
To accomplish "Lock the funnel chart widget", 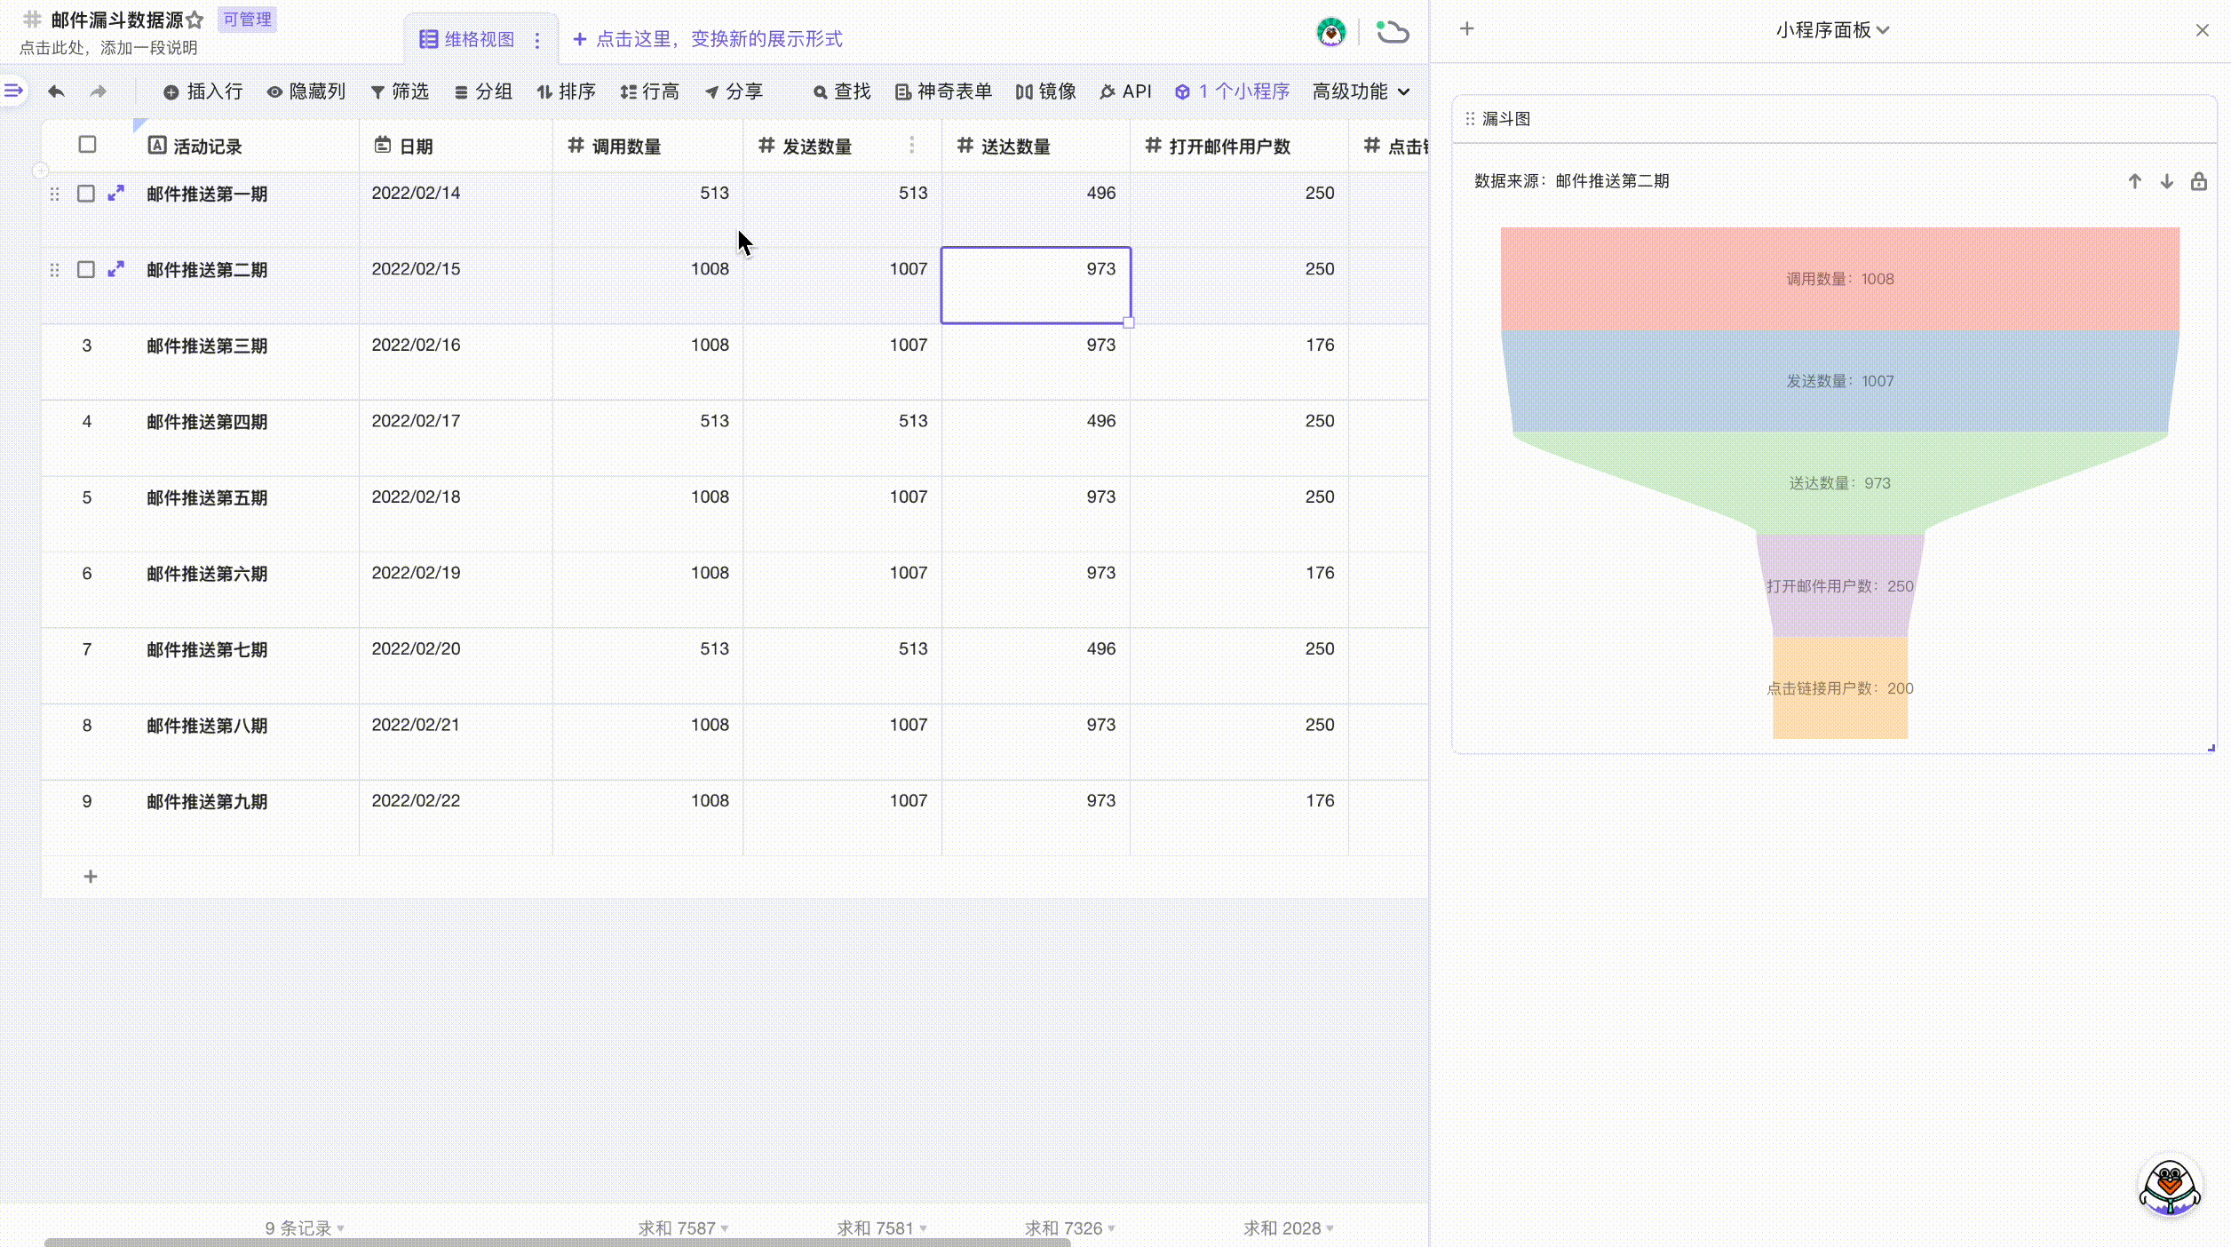I will 2198,181.
